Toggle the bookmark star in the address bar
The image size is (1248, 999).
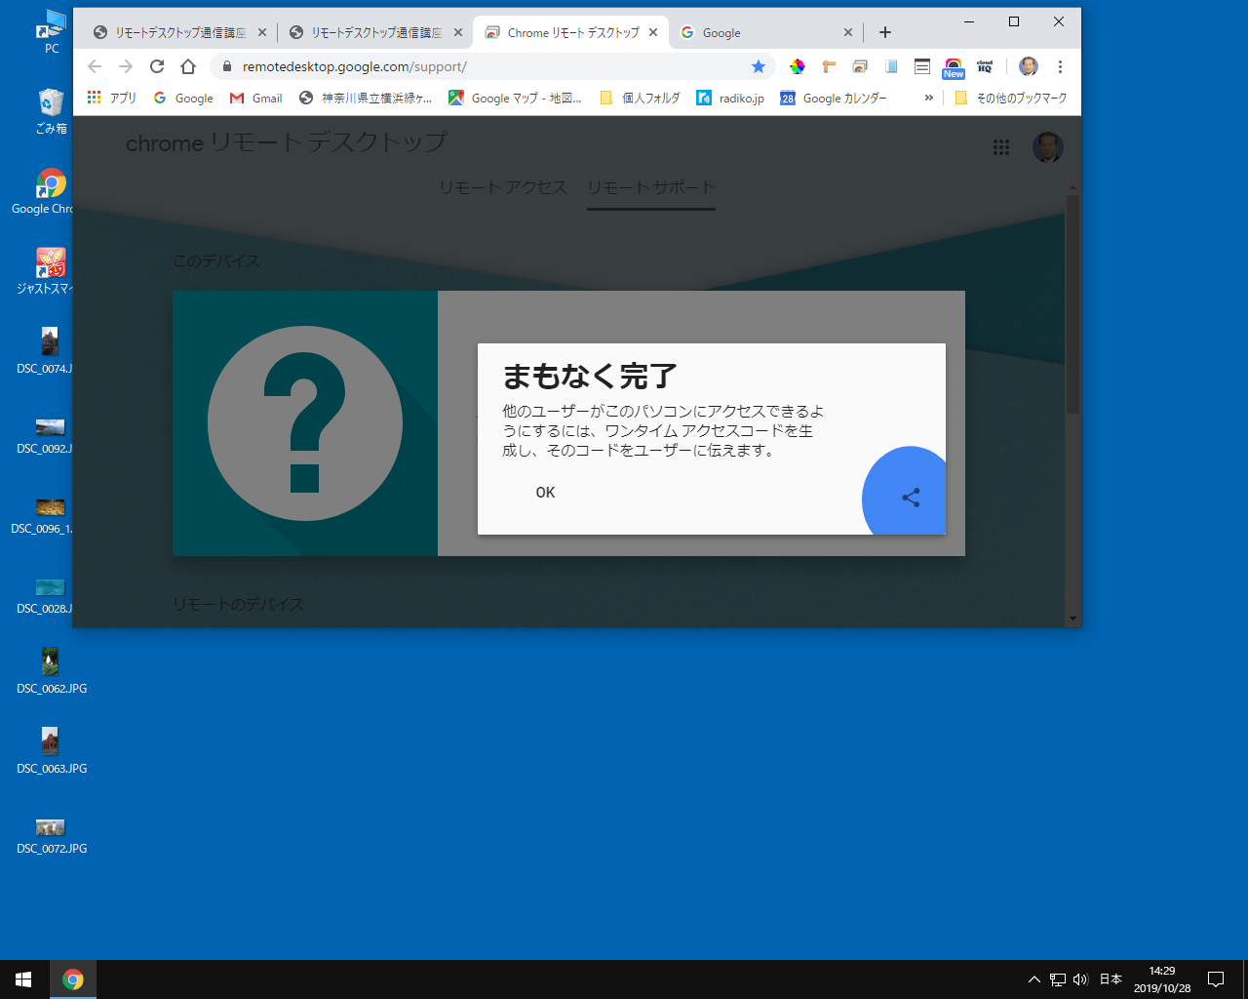[x=759, y=66]
